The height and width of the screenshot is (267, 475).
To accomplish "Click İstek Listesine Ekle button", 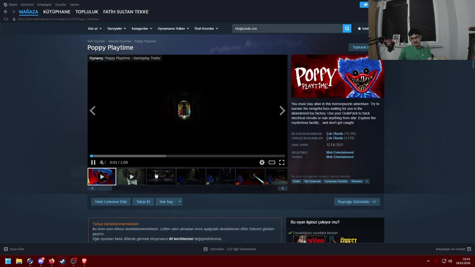I will tap(111, 202).
